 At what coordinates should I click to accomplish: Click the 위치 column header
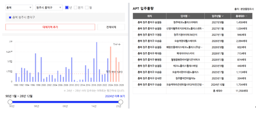coord(150,16)
